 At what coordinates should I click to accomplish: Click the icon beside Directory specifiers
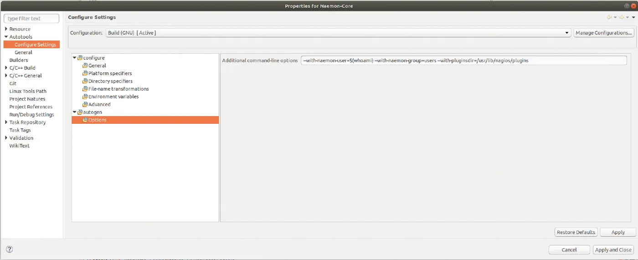[85, 81]
